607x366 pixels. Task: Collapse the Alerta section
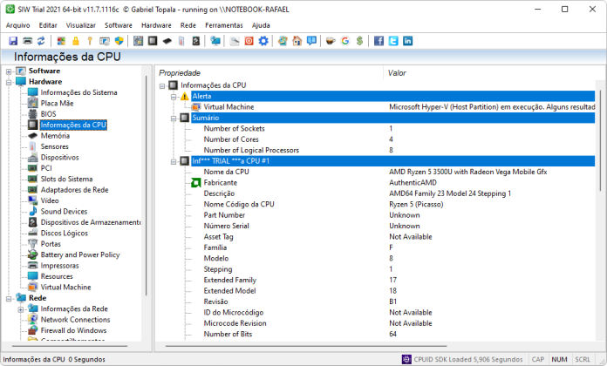click(x=174, y=97)
